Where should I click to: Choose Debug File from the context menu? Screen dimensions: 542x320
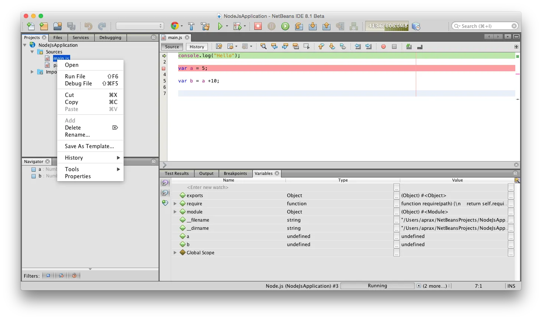click(91, 84)
